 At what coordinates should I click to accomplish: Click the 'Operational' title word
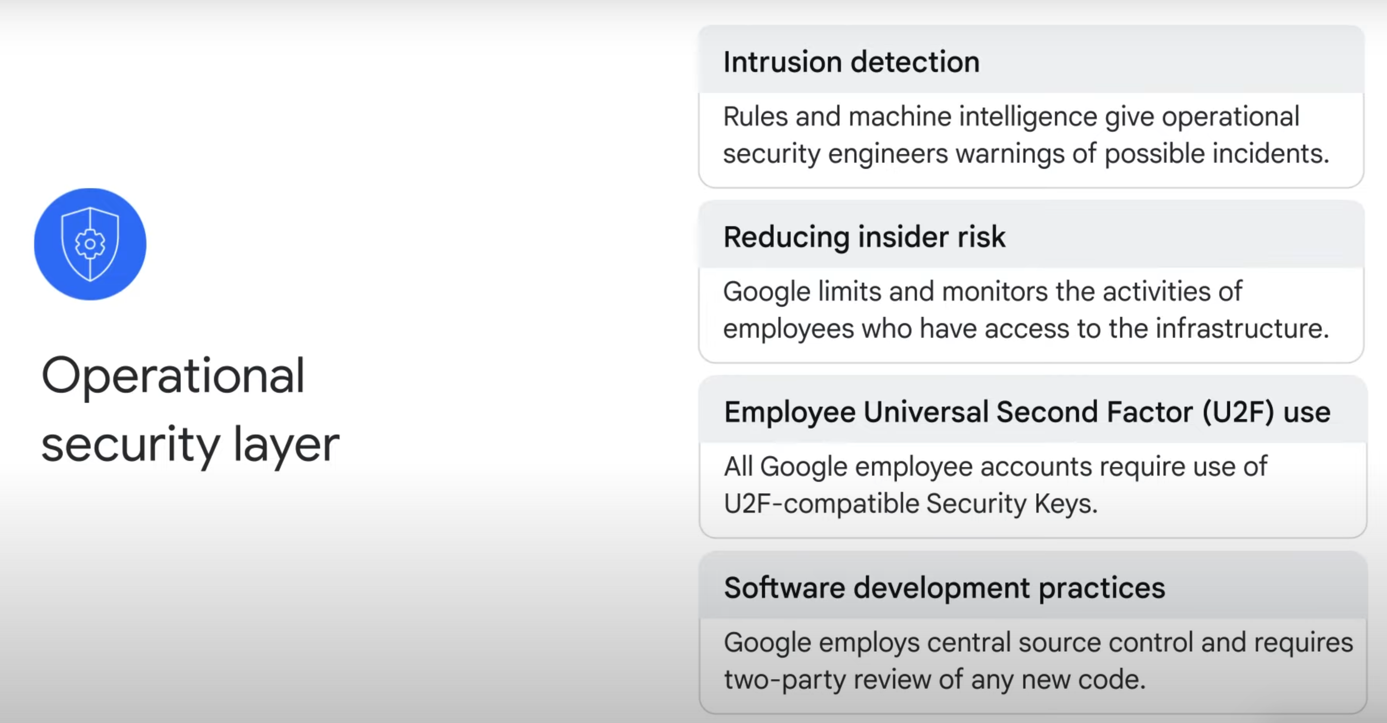pos(173,376)
